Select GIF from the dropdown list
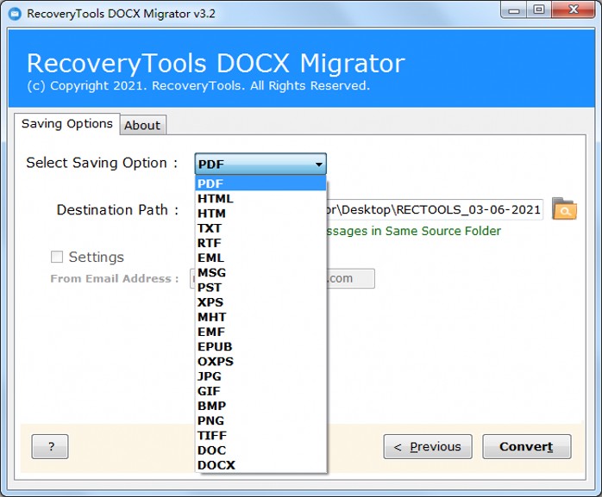Image resolution: width=602 pixels, height=497 pixels. point(260,391)
